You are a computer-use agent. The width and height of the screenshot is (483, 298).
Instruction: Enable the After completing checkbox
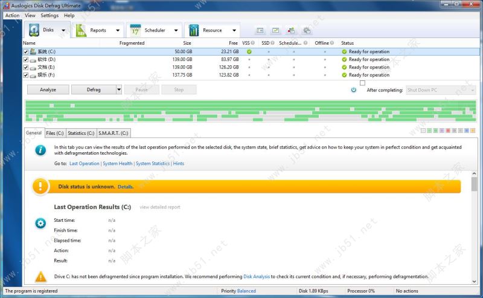coord(363,83)
